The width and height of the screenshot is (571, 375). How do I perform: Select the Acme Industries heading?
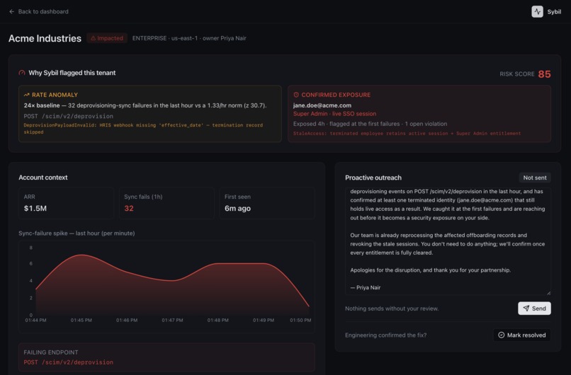[x=45, y=38]
